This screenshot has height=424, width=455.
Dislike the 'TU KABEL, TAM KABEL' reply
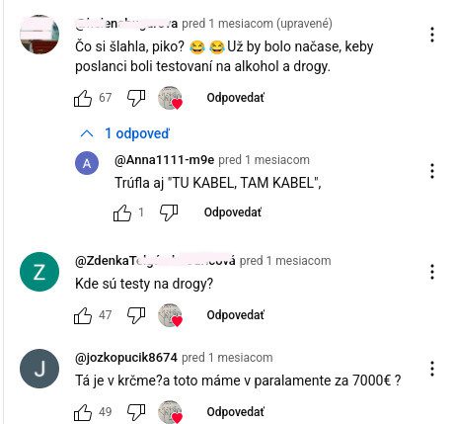coord(169,212)
